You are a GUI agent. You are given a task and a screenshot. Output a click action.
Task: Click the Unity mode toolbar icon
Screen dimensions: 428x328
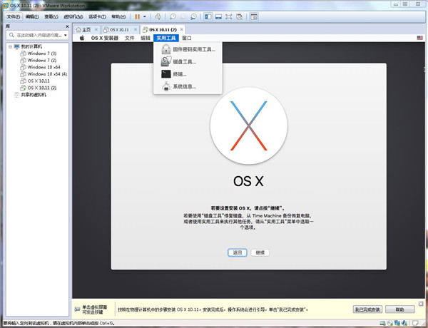tap(239, 17)
